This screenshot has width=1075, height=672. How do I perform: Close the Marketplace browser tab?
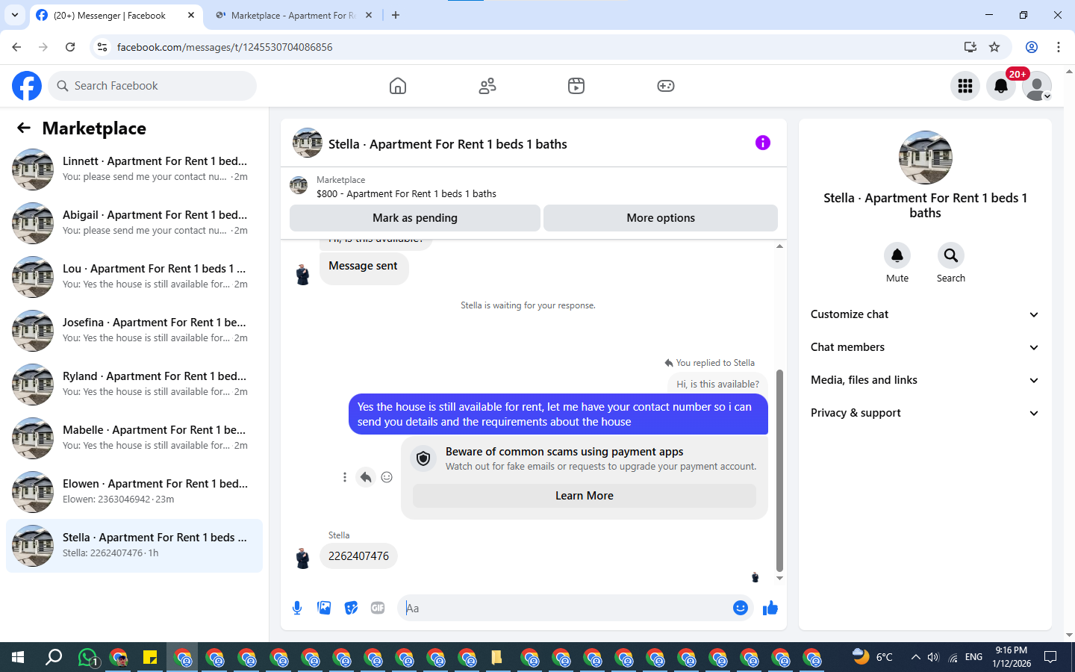tap(369, 15)
